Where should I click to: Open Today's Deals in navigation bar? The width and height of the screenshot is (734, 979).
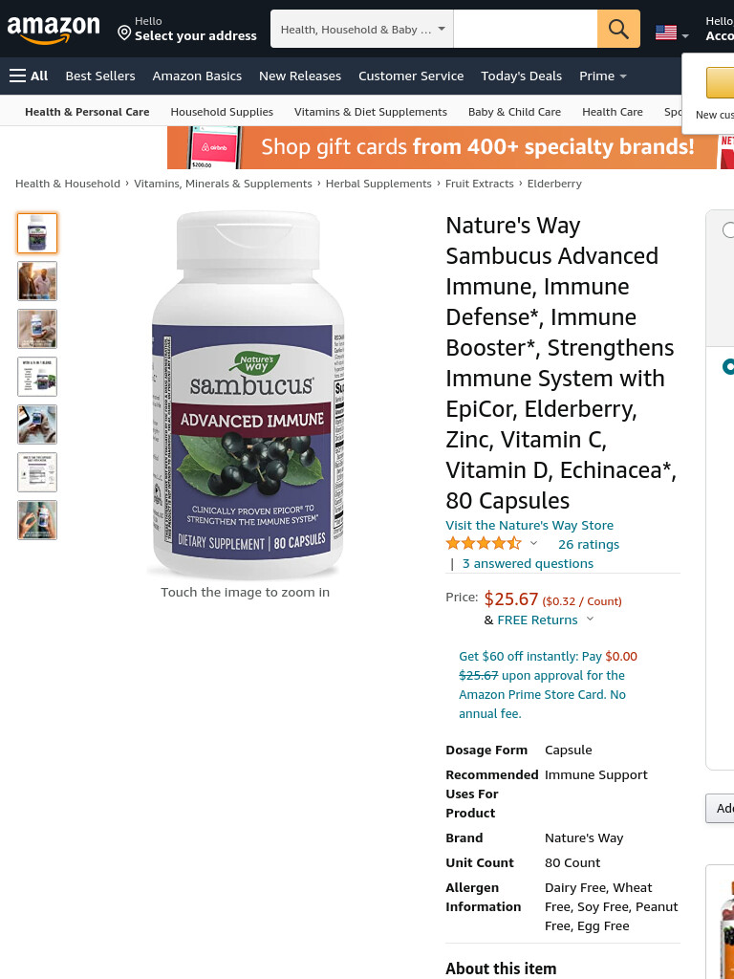point(521,76)
